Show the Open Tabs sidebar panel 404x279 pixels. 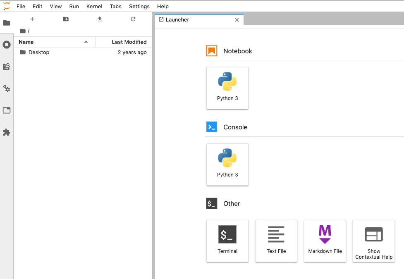[x=7, y=110]
